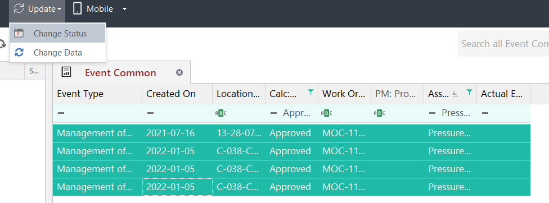The width and height of the screenshot is (549, 203).
Task: Click the Change Data sync icon
Action: coord(19,53)
